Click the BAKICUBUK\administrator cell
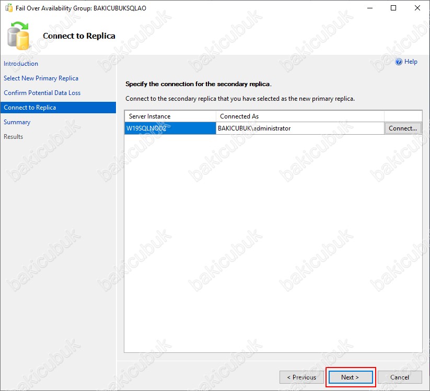The width and height of the screenshot is (430, 391). click(300, 128)
